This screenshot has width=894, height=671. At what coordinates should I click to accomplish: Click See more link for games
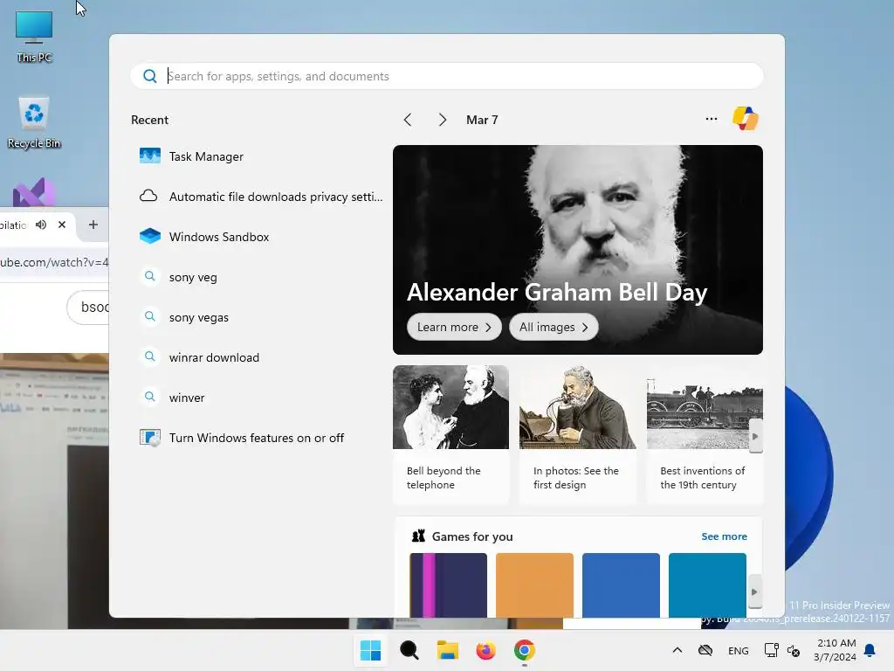724,536
